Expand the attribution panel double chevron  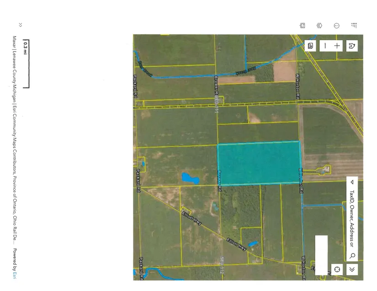point(20,25)
